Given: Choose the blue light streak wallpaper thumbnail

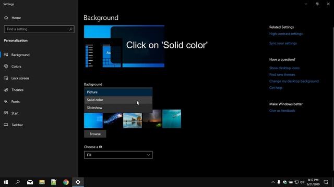Looking at the screenshot, I should pyautogui.click(x=113, y=121).
